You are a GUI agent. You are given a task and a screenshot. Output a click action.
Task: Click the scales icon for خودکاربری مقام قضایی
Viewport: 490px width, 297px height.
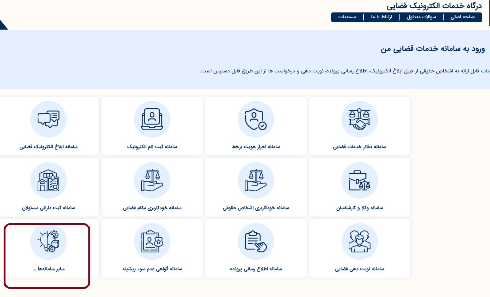(x=152, y=180)
